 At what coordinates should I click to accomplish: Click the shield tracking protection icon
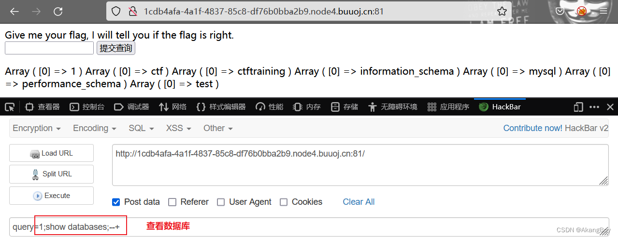tap(116, 11)
